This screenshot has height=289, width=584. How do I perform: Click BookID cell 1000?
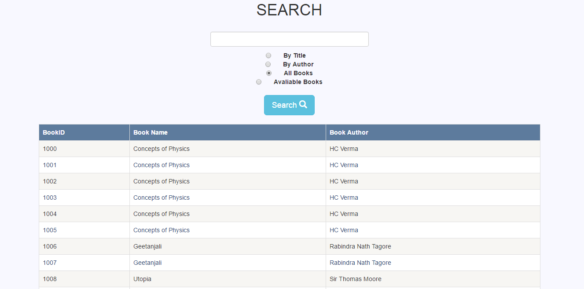point(84,149)
